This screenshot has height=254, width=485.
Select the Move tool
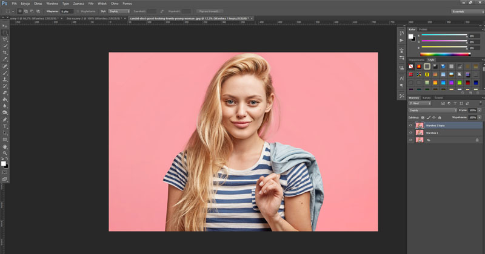[x=5, y=26]
